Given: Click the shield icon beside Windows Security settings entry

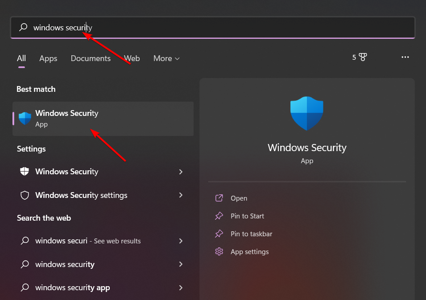Looking at the screenshot, I should coord(25,195).
